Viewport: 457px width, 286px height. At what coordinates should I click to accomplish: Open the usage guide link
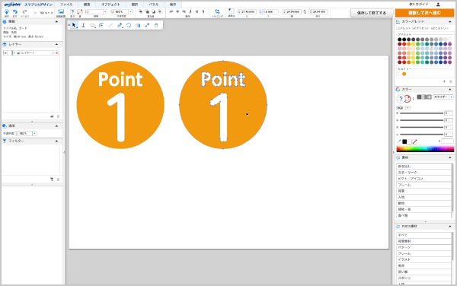[x=419, y=5]
